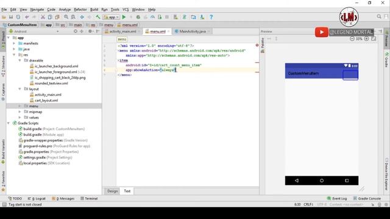The height and width of the screenshot is (219, 390).
Task: Click the Undo arrow icon
Action: click(27, 17)
